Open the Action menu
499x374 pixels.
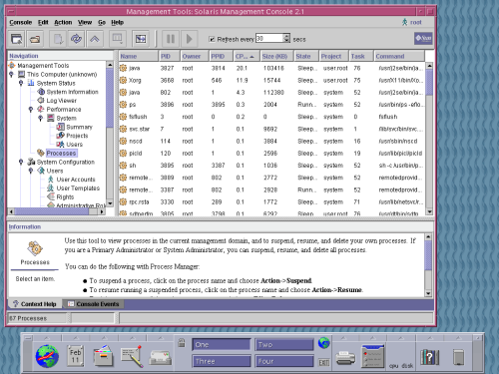pos(63,22)
